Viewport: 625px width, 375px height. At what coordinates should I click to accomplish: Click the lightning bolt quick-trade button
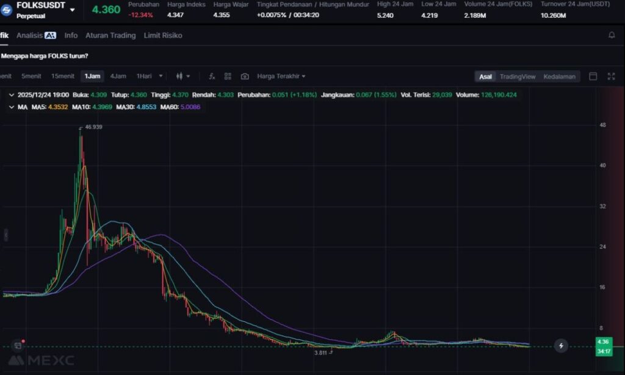click(x=561, y=346)
